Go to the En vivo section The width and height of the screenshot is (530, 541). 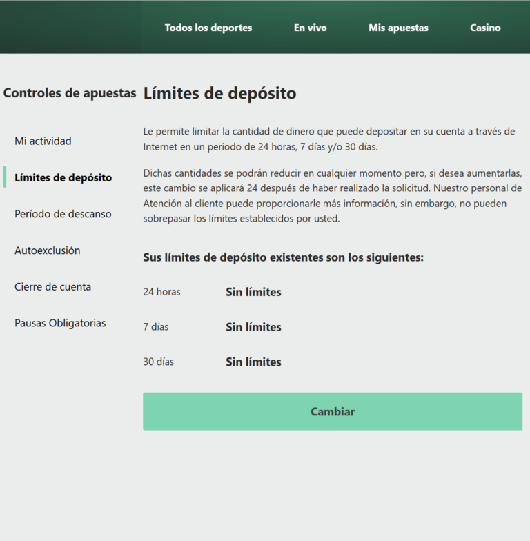click(x=310, y=28)
